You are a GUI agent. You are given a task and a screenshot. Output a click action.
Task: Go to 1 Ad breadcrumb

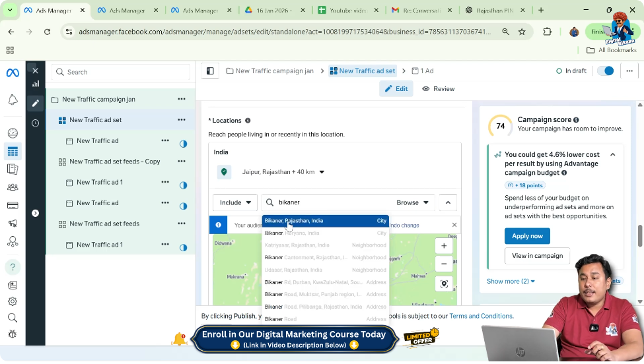(x=423, y=71)
